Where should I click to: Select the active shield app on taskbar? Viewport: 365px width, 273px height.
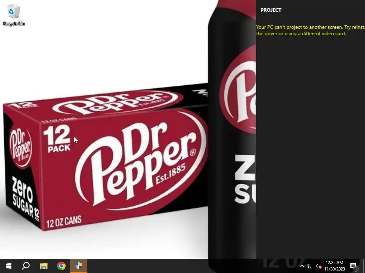pos(79,266)
